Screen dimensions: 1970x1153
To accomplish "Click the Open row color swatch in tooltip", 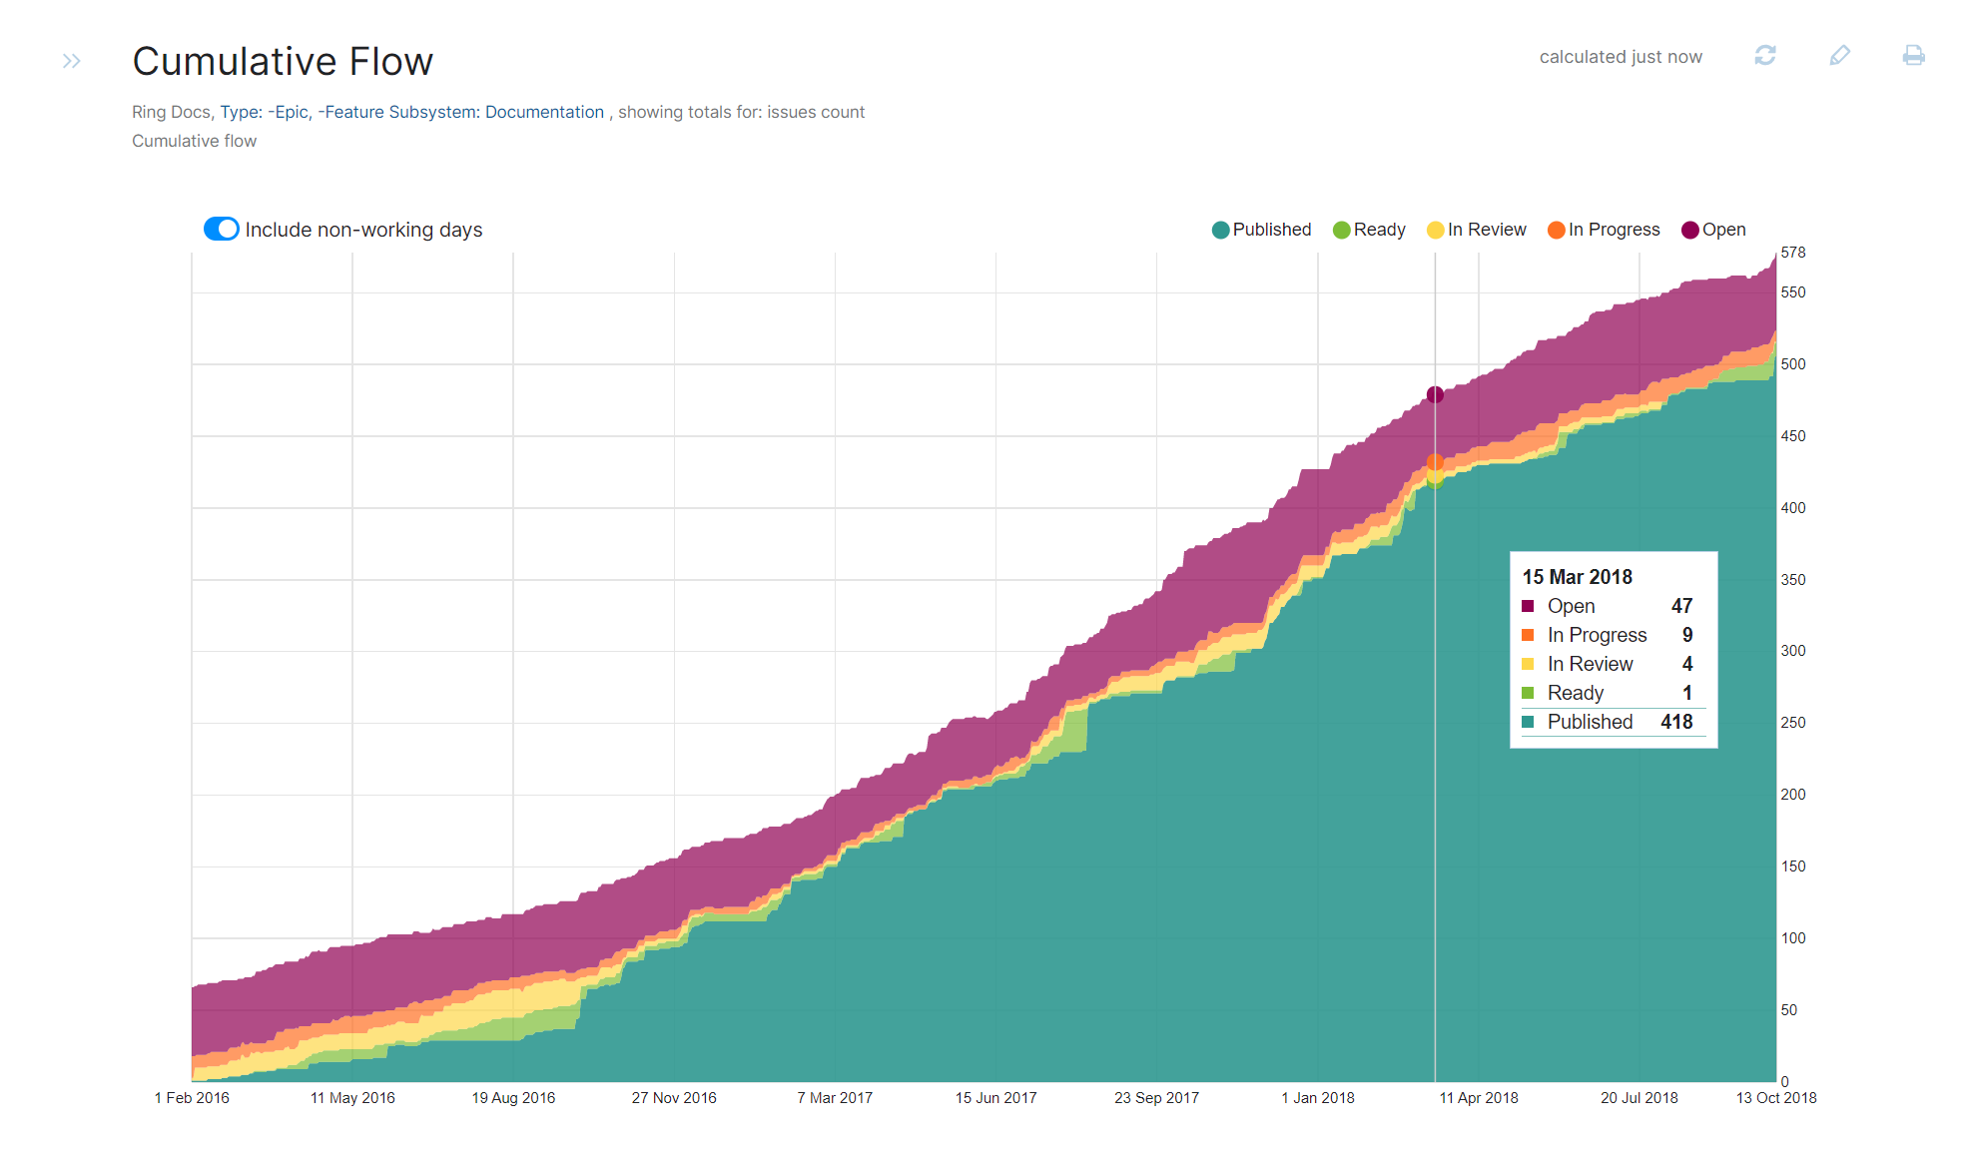I will pyautogui.click(x=1528, y=606).
